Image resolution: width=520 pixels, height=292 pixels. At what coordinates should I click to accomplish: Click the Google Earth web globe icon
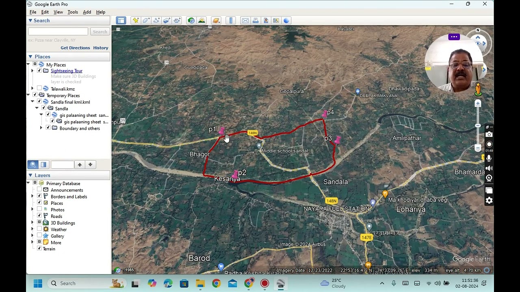[286, 20]
